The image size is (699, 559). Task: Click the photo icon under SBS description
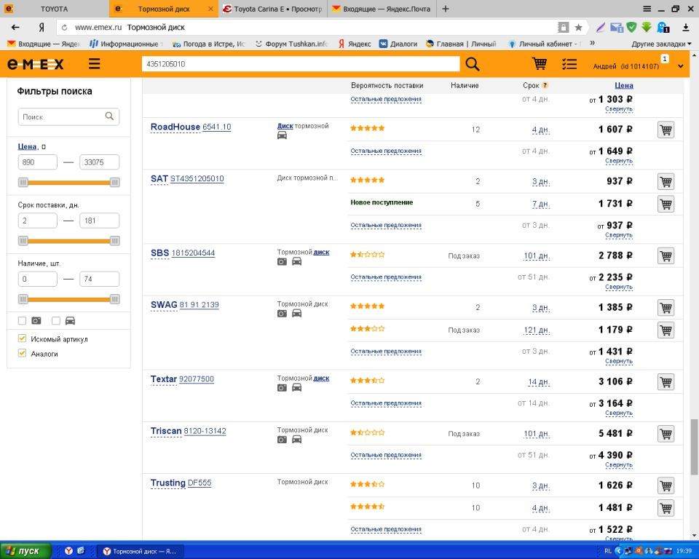[282, 262]
